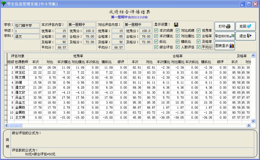
Task: Click the 返回 return button
Action: pyautogui.click(x=246, y=26)
